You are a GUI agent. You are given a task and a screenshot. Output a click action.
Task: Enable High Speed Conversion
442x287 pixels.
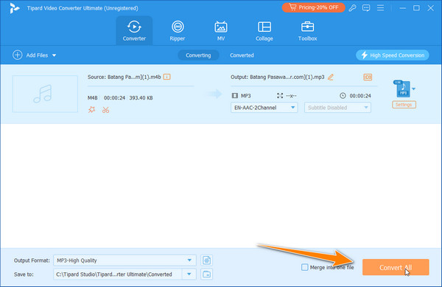393,55
